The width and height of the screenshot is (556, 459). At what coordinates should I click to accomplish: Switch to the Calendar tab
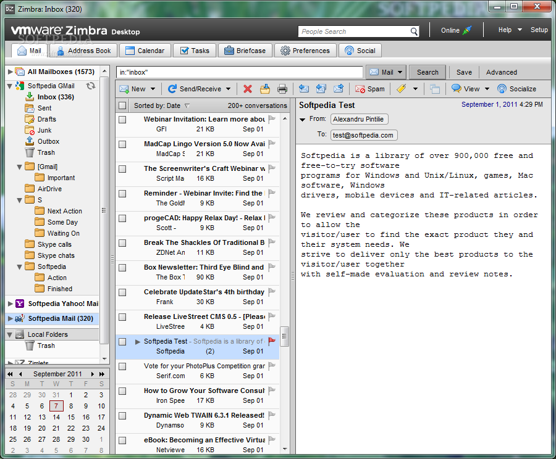tap(145, 51)
